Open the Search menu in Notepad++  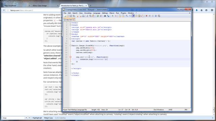tap(75, 13)
